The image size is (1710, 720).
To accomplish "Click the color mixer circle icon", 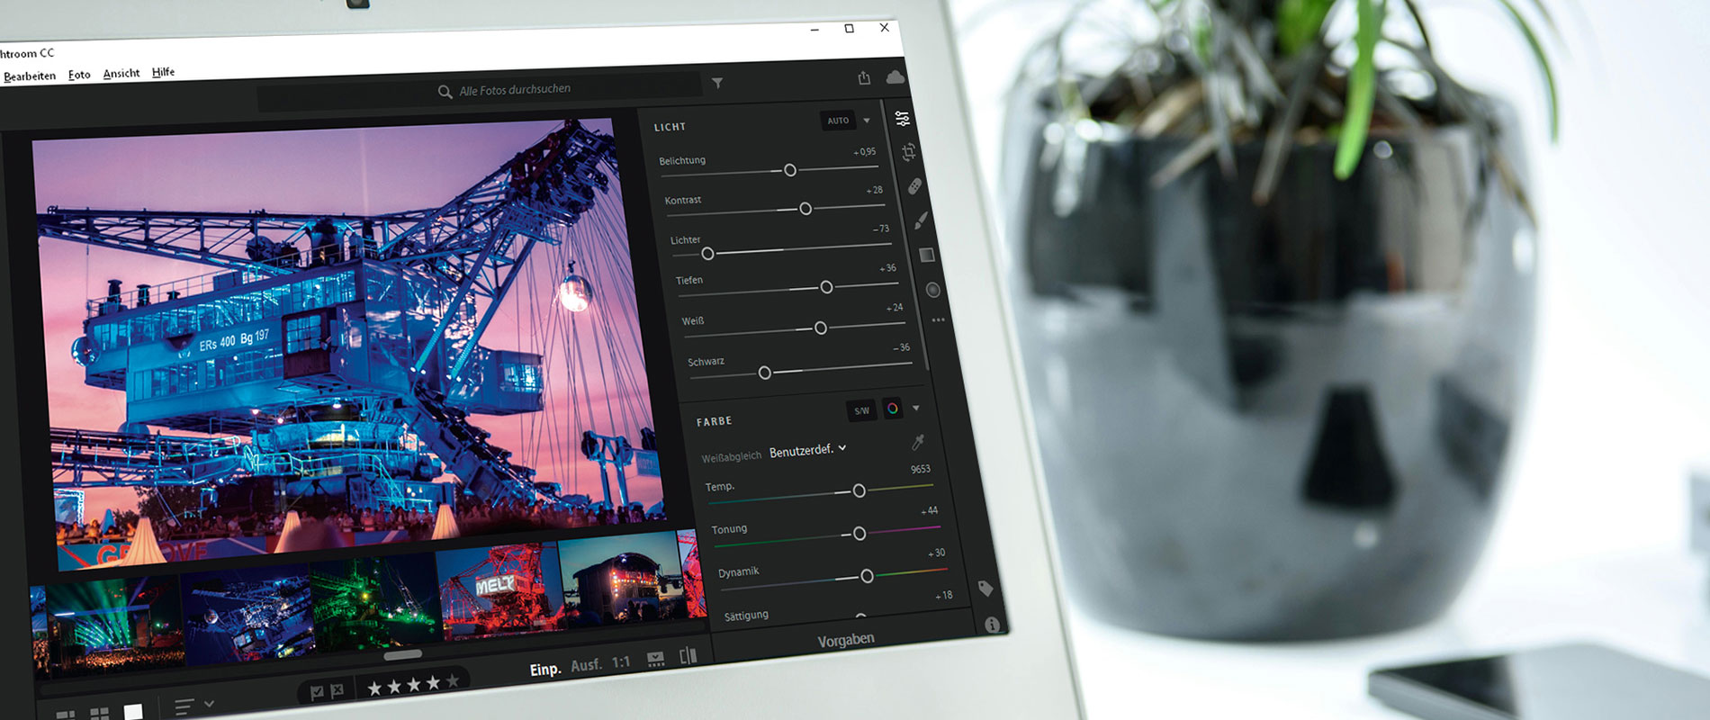I will (x=891, y=409).
